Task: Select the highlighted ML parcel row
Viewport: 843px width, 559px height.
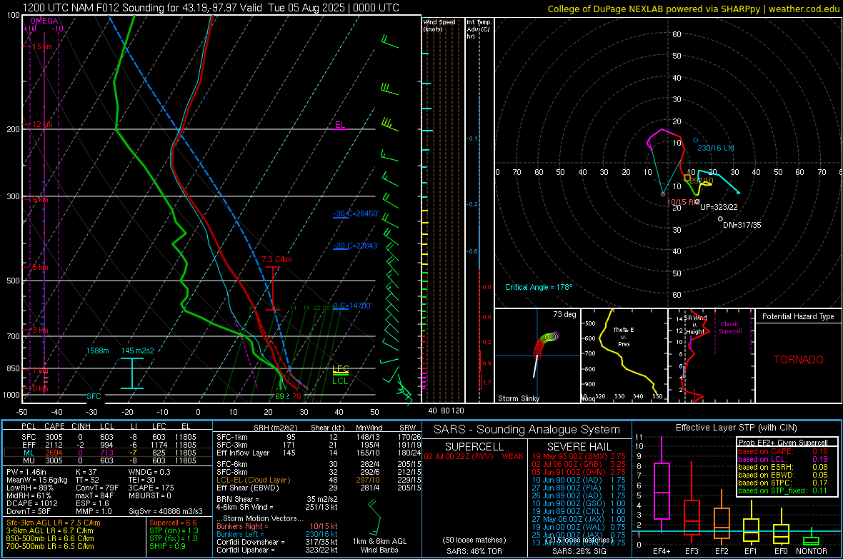Action: [x=107, y=453]
